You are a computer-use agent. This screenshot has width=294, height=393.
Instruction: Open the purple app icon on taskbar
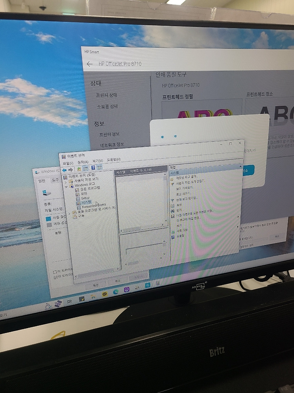(127, 290)
